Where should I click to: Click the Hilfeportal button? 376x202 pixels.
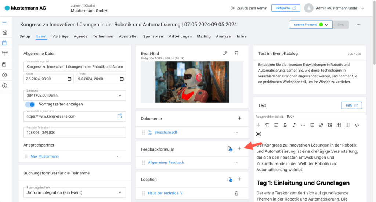pyautogui.click(x=285, y=8)
